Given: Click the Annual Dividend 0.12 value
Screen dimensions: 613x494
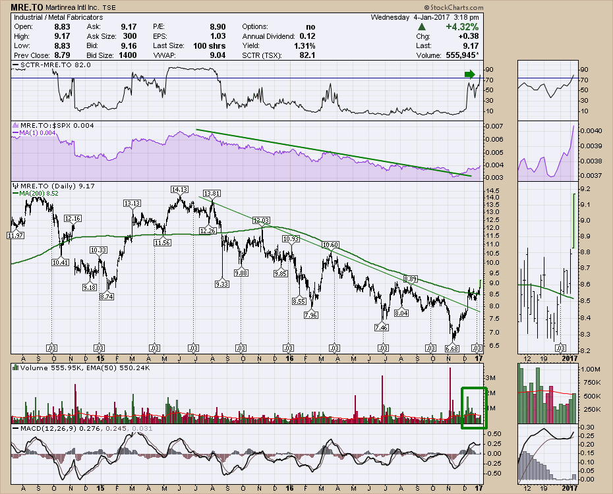Looking at the screenshot, I should click(x=307, y=36).
